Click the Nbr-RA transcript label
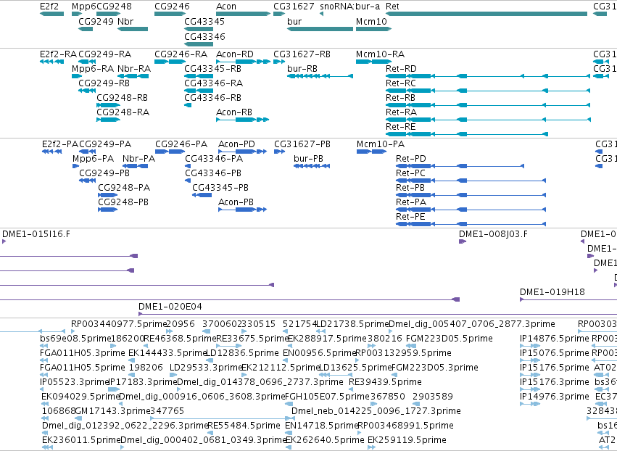The image size is (617, 451). point(134,68)
